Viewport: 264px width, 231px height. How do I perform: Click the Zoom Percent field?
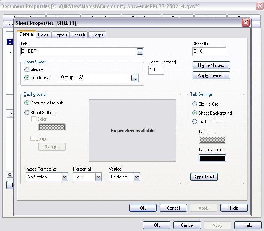click(x=156, y=70)
